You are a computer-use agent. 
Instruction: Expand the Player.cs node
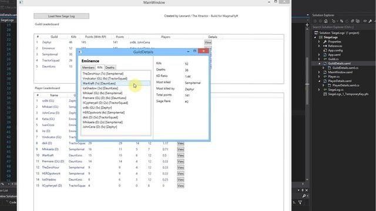(319, 77)
